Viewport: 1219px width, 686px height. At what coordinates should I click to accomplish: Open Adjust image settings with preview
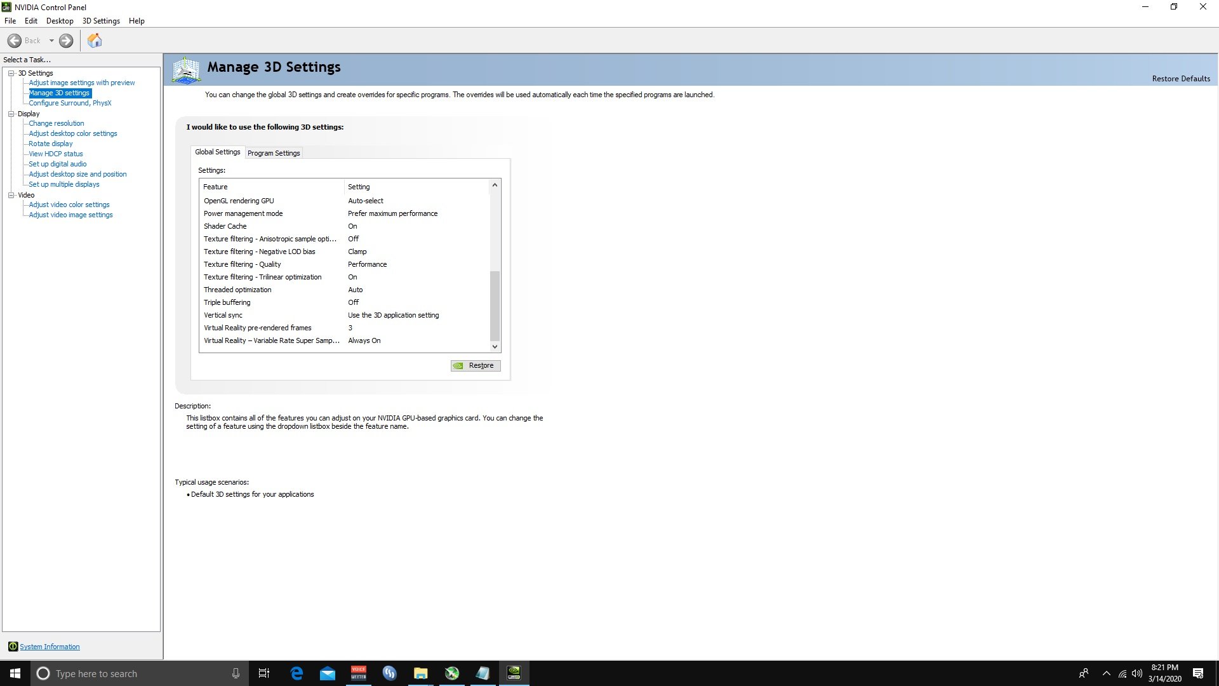pyautogui.click(x=82, y=83)
